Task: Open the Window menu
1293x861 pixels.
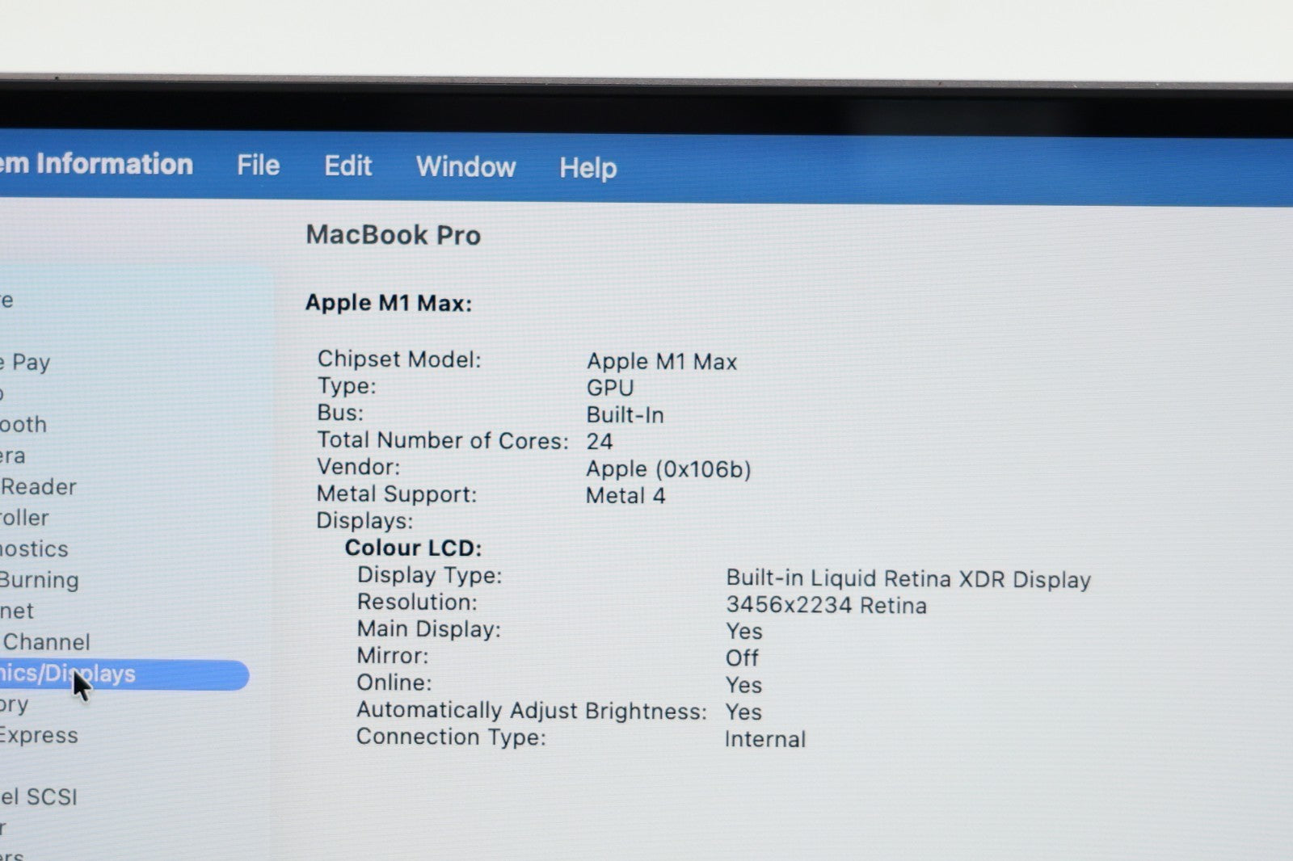Action: coord(465,167)
